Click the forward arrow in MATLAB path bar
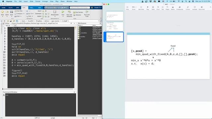 4,21
